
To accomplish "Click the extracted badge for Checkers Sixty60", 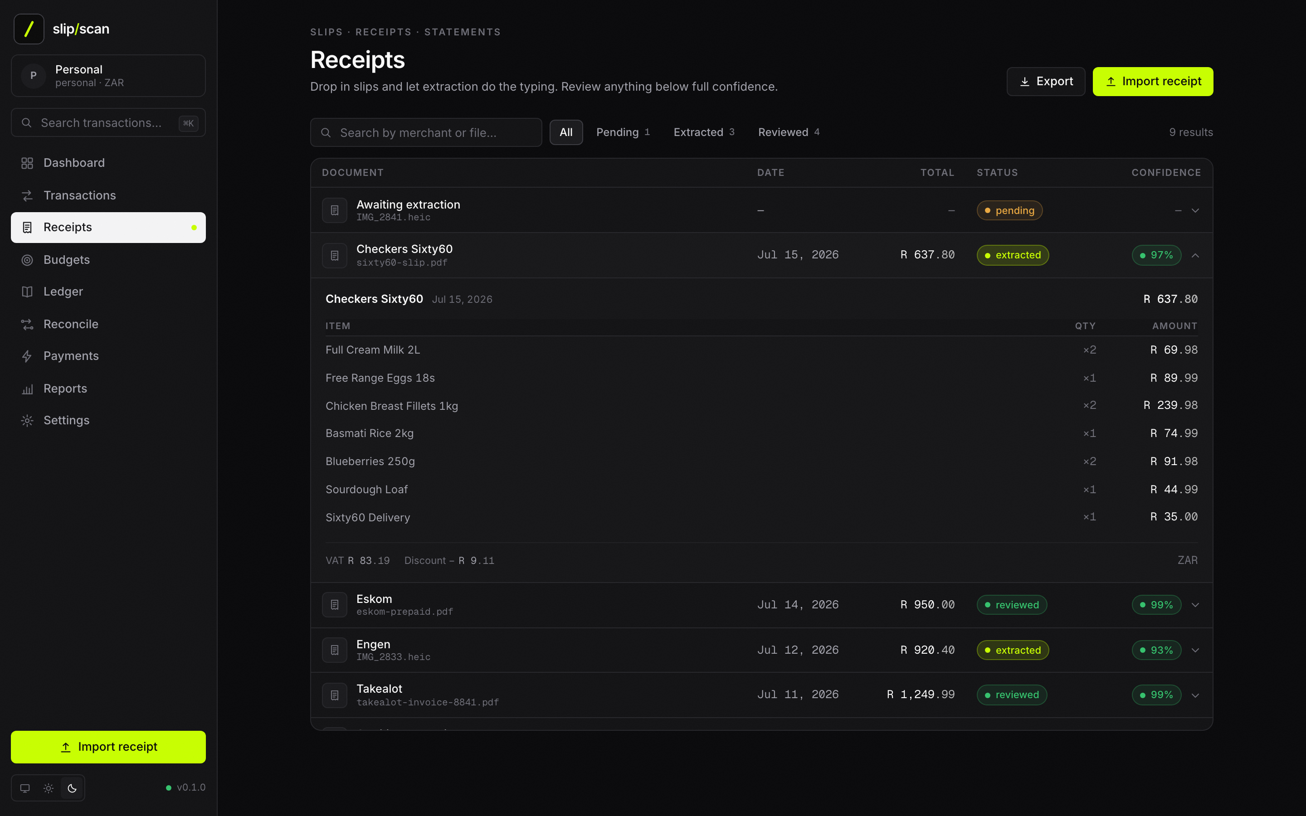I will pos(1013,255).
